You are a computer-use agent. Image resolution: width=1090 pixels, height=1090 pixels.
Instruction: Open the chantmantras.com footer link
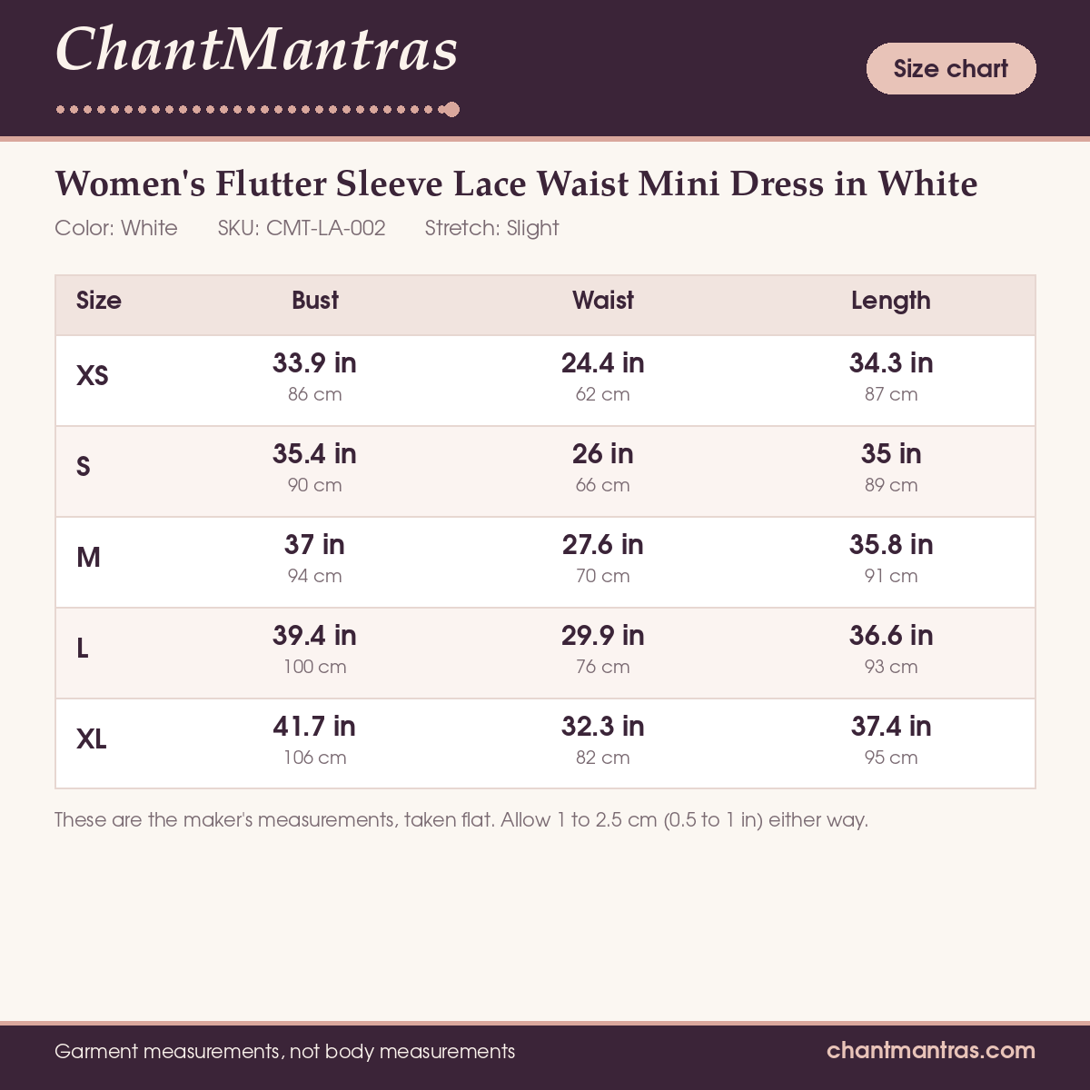[931, 1050]
